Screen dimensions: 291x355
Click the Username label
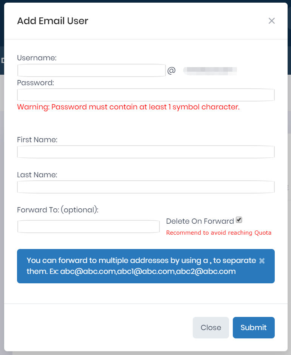(x=37, y=58)
